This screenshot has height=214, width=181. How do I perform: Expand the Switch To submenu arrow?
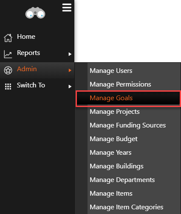point(70,87)
